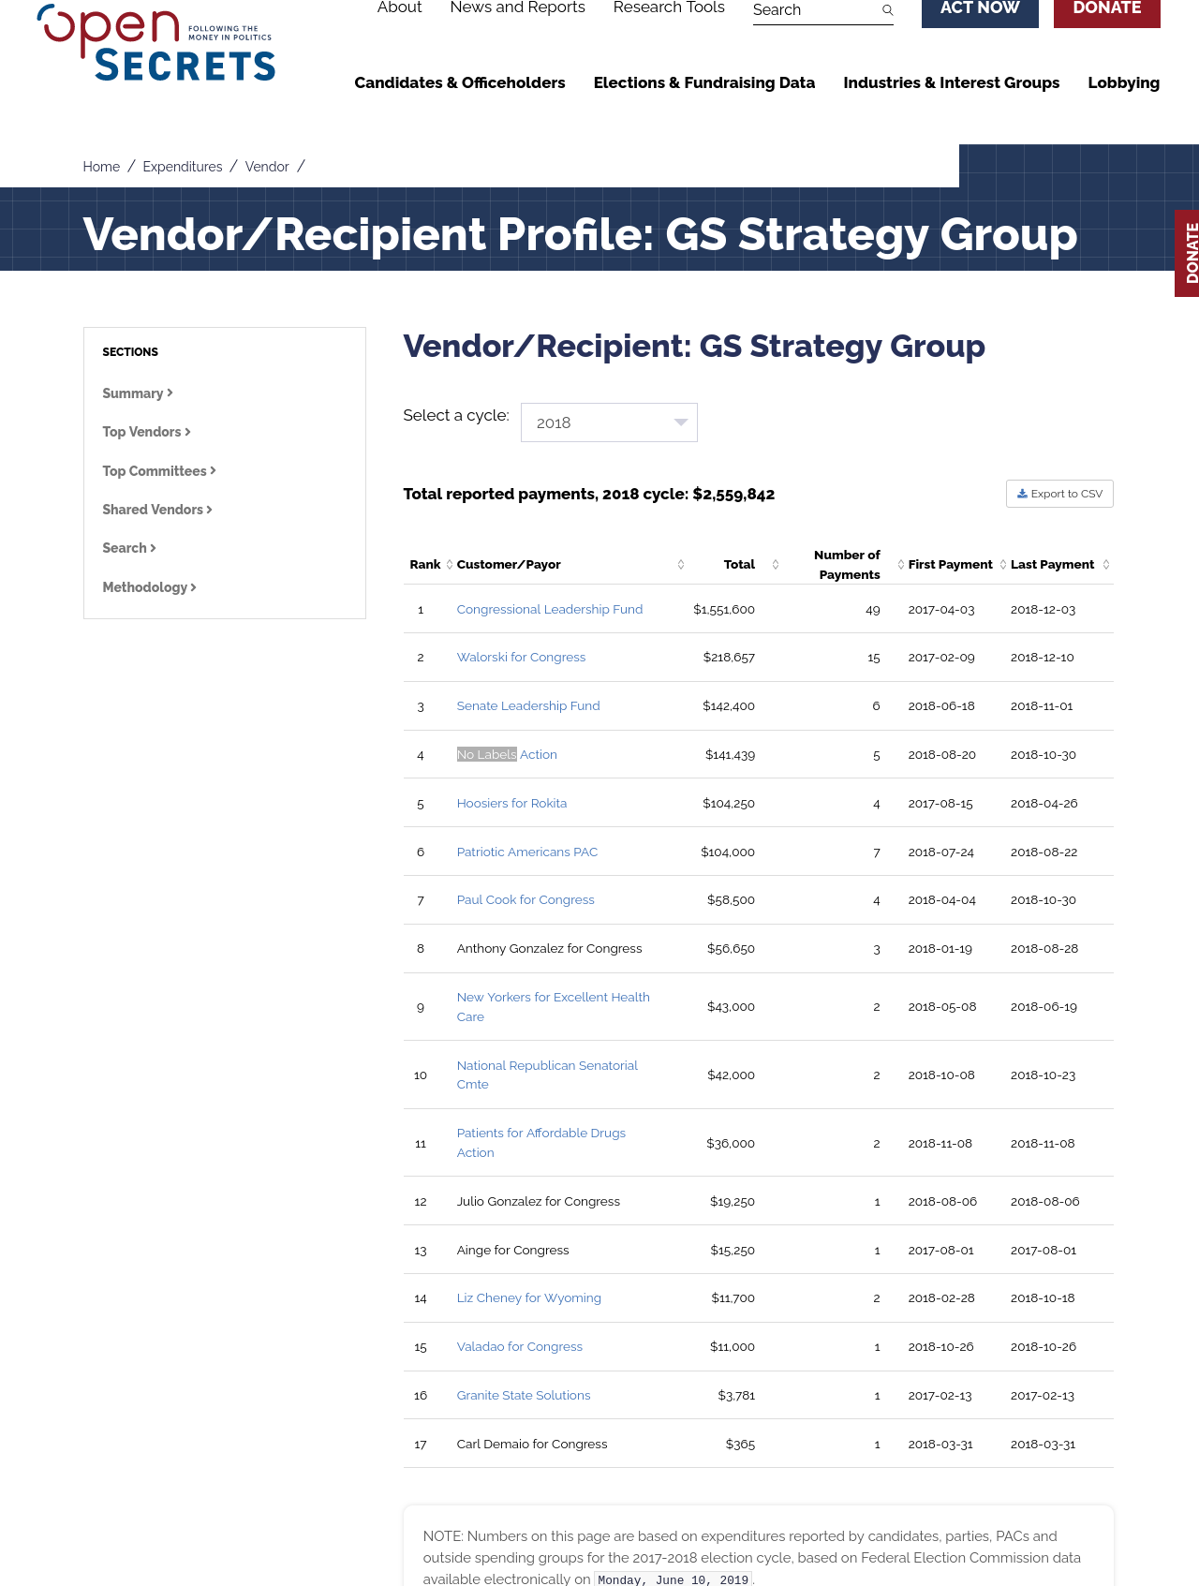Open Walorski for Congress link
The image size is (1199, 1586).
(x=521, y=658)
